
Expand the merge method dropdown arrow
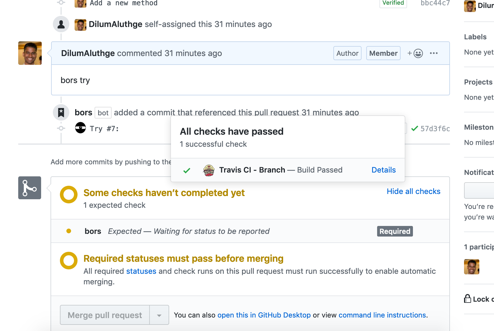(159, 315)
